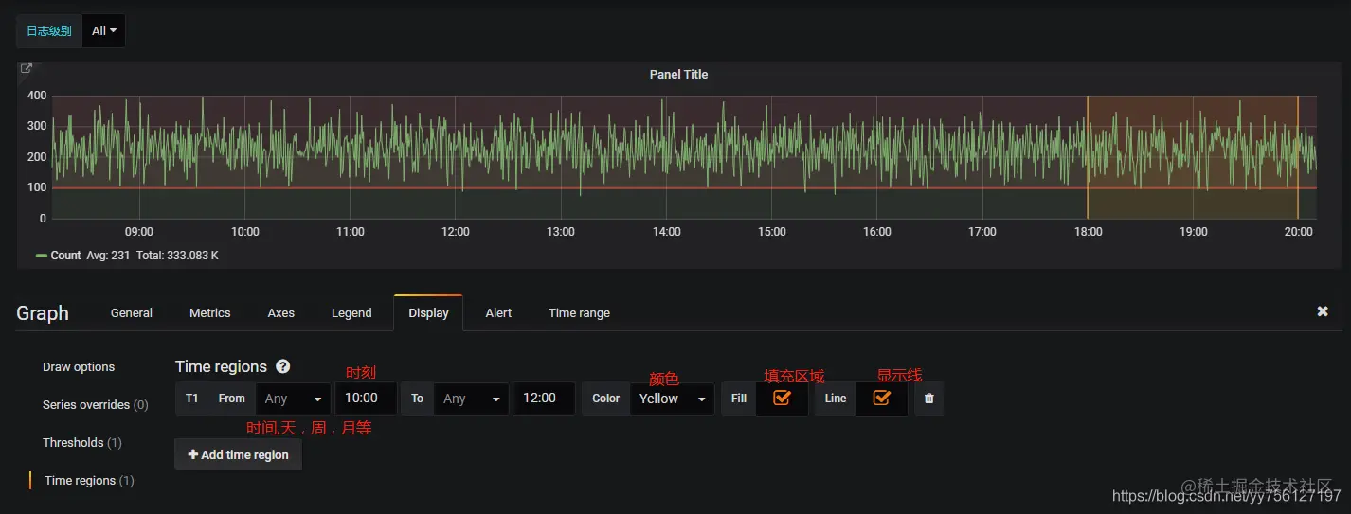The image size is (1351, 514).
Task: Click the Graph panel type title
Action: tap(43, 313)
